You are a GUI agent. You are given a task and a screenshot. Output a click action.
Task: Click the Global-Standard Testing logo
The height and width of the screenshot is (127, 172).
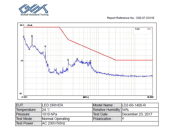[x=34, y=10]
